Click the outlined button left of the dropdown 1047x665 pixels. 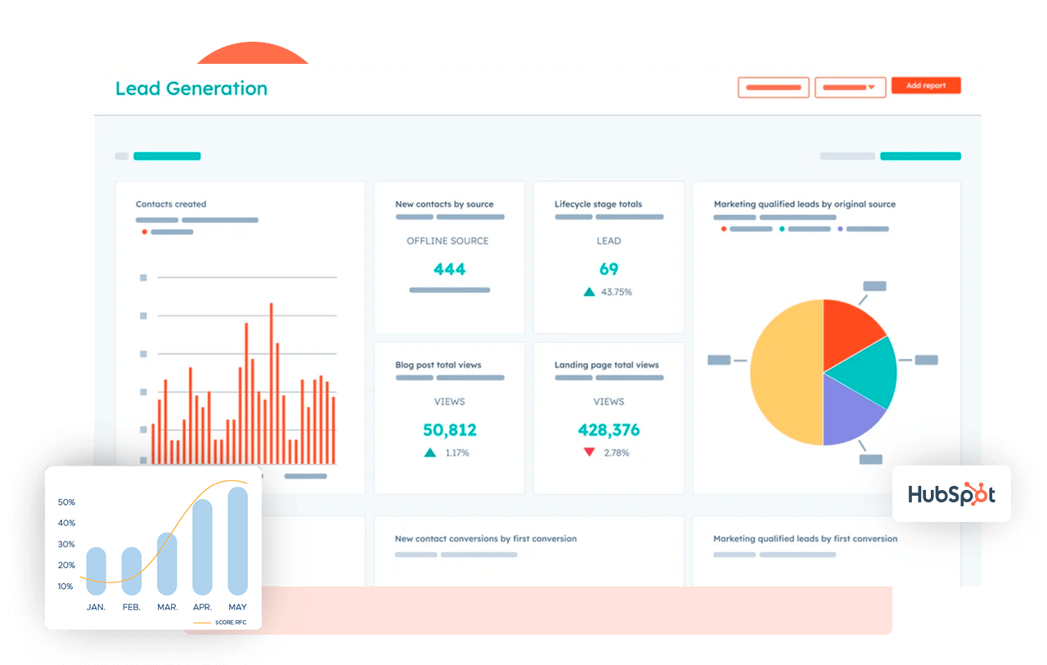(x=773, y=88)
